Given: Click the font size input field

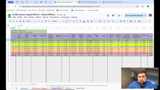Looking at the screenshot, I should coord(67,21).
